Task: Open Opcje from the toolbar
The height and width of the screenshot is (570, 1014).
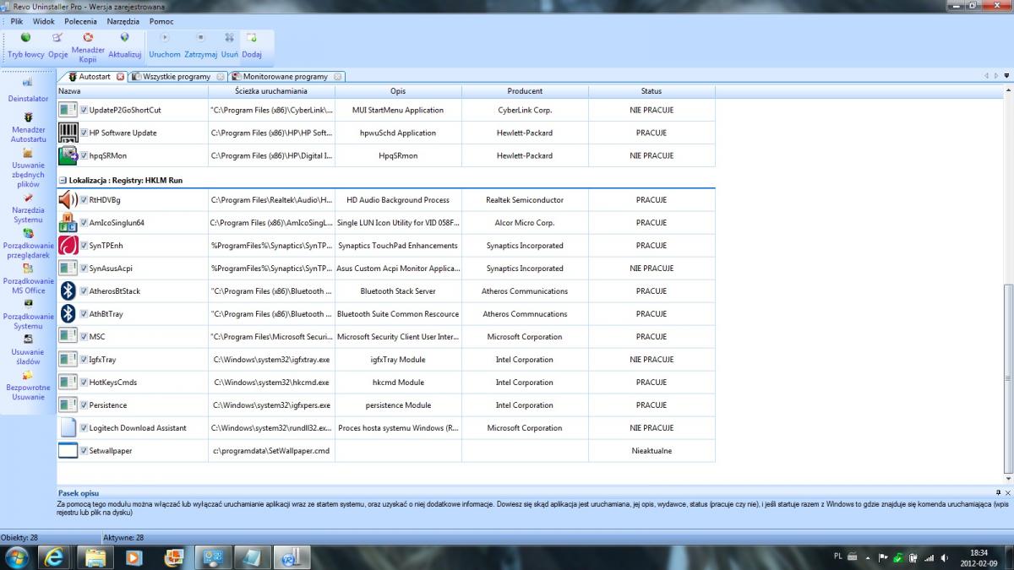Action: pyautogui.click(x=57, y=45)
